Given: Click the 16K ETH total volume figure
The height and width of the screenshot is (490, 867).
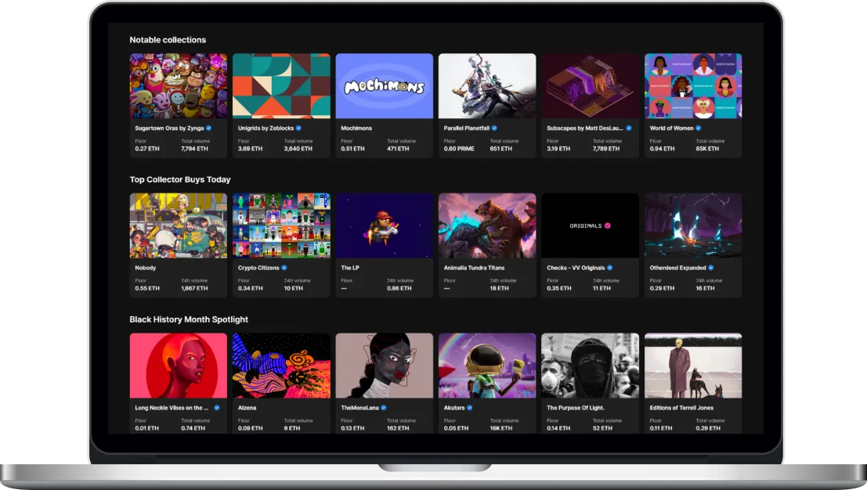Looking at the screenshot, I should click(501, 428).
